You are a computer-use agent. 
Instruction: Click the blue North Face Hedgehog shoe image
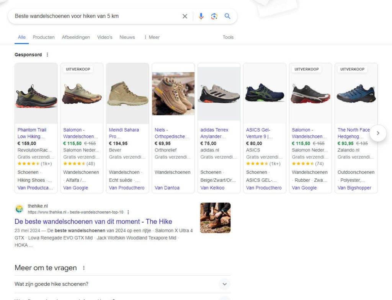coord(356,93)
